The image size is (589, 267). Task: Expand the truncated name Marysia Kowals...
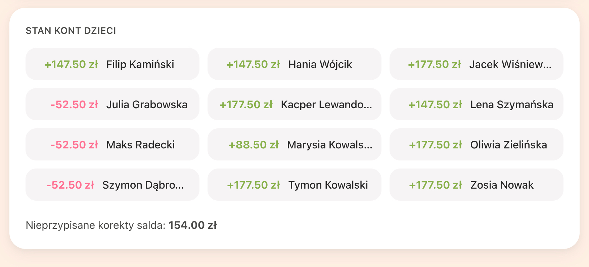coord(330,144)
